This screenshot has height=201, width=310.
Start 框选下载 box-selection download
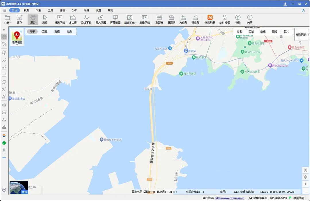(59, 20)
